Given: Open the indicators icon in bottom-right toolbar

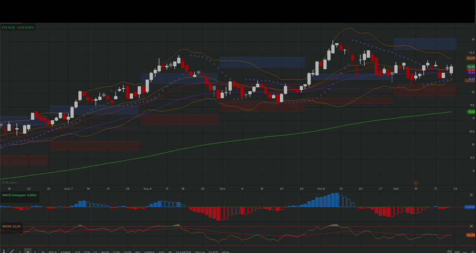Looking at the screenshot, I should (x=449, y=251).
